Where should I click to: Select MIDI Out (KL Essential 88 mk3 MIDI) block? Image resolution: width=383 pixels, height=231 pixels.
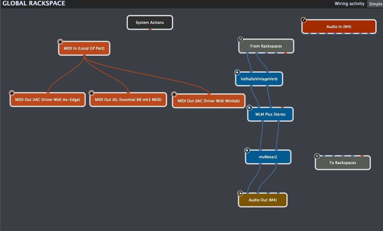128,100
